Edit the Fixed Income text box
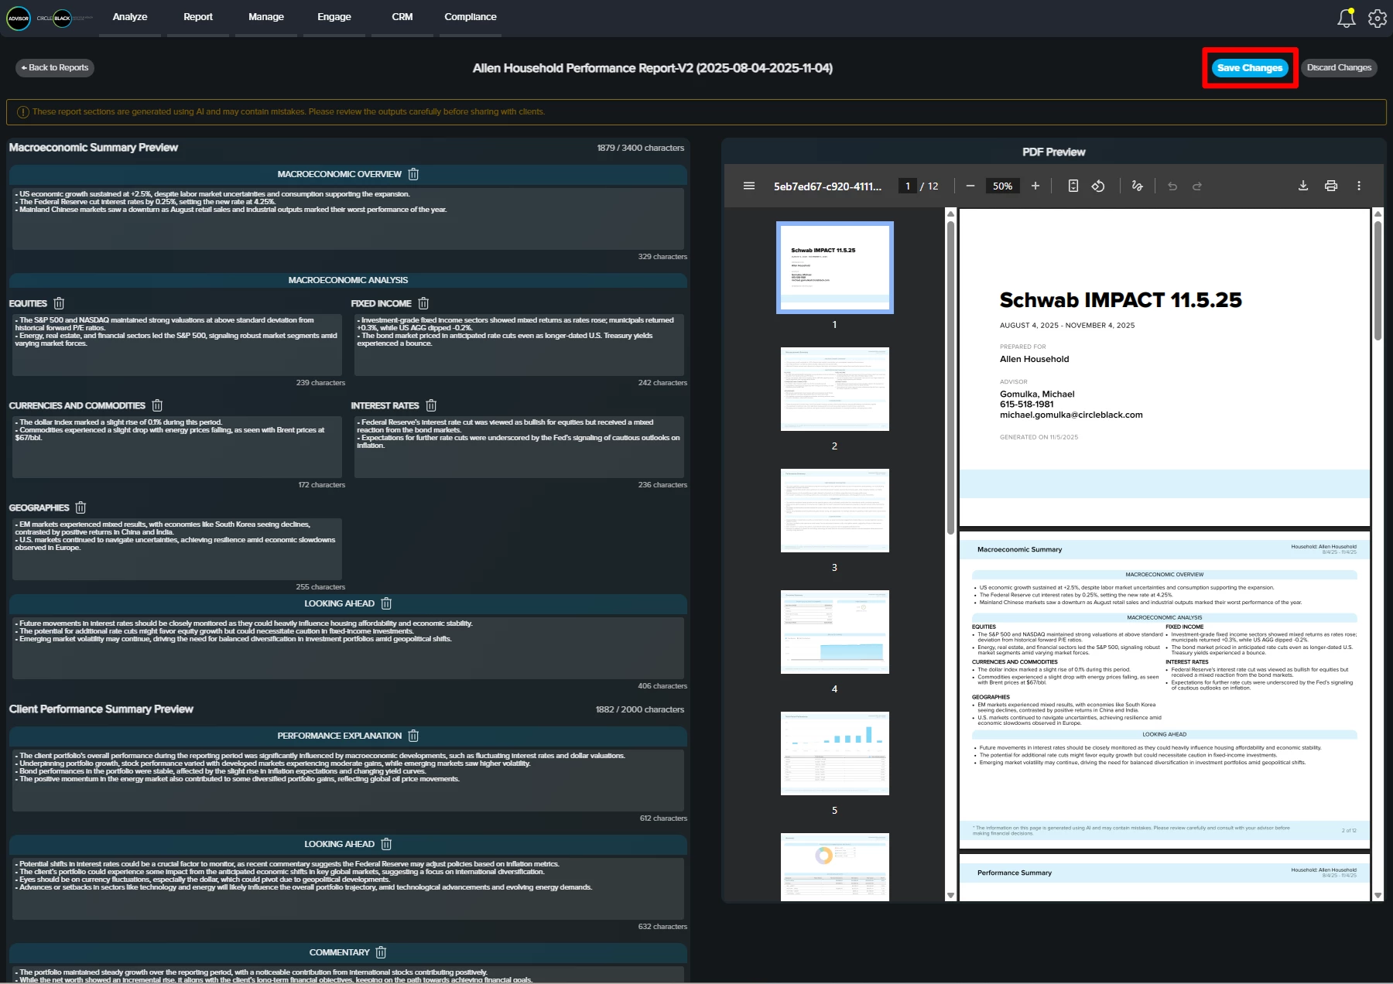 [519, 344]
